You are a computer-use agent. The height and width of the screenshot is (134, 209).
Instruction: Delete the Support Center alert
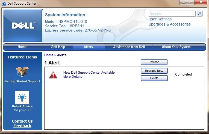point(154,78)
